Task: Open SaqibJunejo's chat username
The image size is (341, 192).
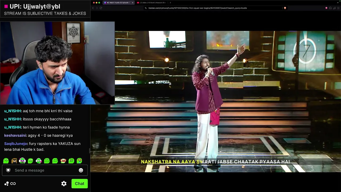Action: (x=16, y=144)
